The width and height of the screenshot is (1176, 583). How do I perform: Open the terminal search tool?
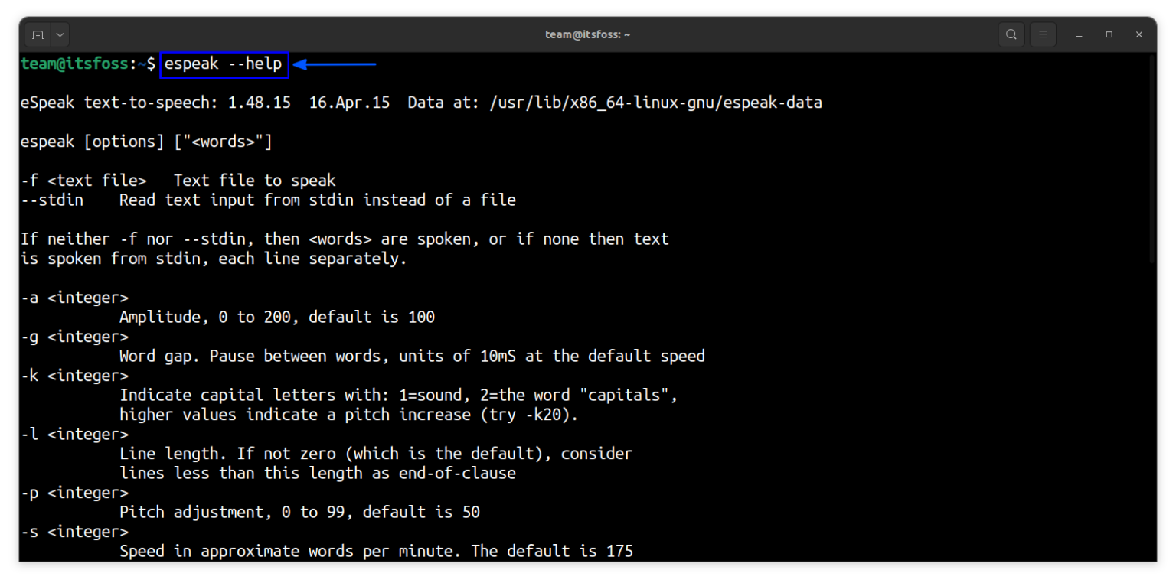click(x=1011, y=34)
